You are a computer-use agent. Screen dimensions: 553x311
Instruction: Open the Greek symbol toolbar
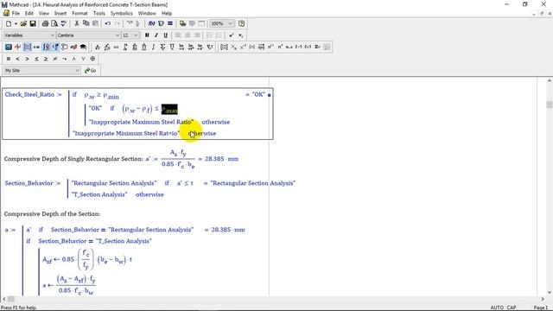point(73,47)
